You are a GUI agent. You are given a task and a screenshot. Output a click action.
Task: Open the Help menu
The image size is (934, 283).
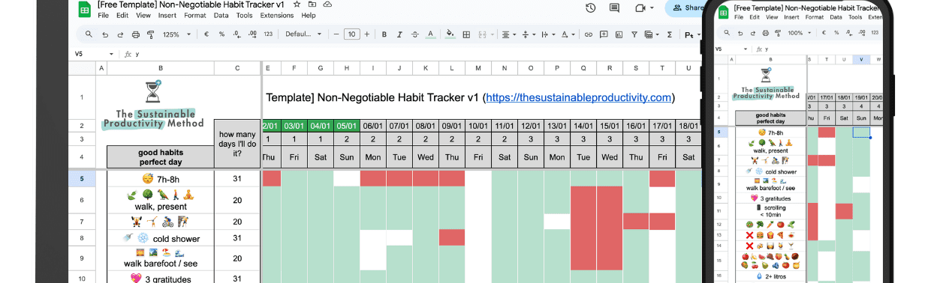point(309,15)
